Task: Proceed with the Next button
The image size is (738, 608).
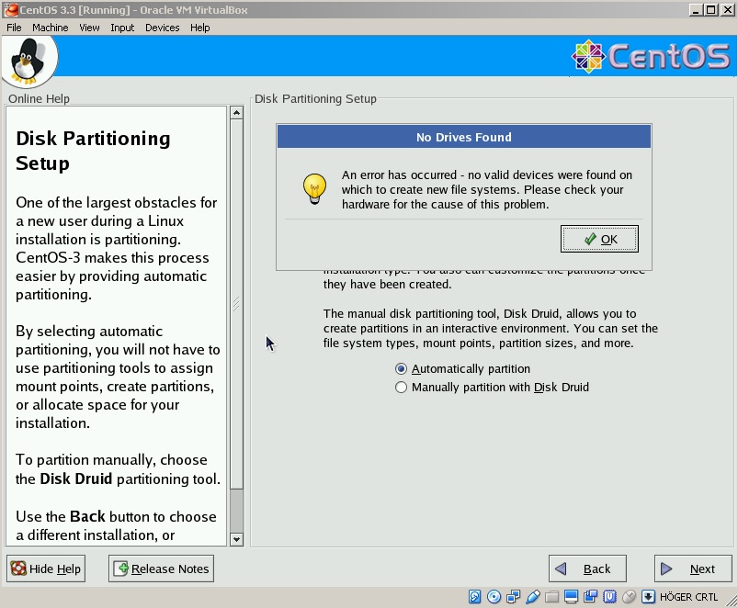Action: 693,569
